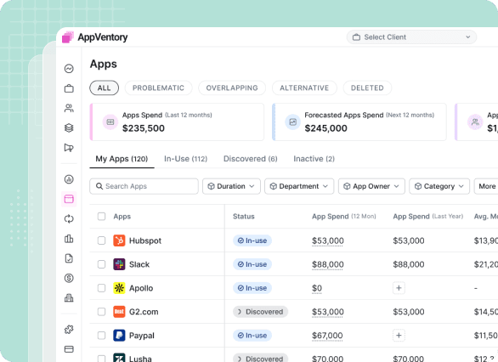The width and height of the screenshot is (498, 362).
Task: Open the Select Client dropdown
Action: [411, 37]
